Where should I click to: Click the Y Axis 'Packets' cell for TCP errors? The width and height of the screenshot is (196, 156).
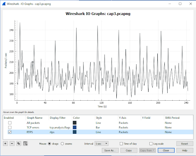click(x=123, y=128)
